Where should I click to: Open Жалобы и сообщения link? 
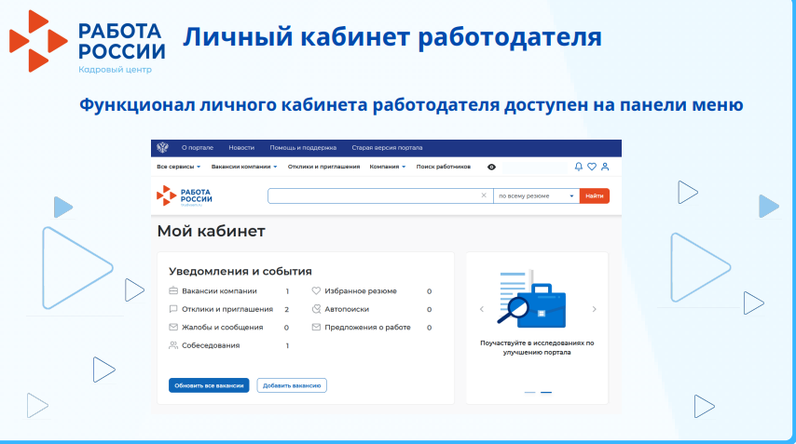pyautogui.click(x=223, y=328)
